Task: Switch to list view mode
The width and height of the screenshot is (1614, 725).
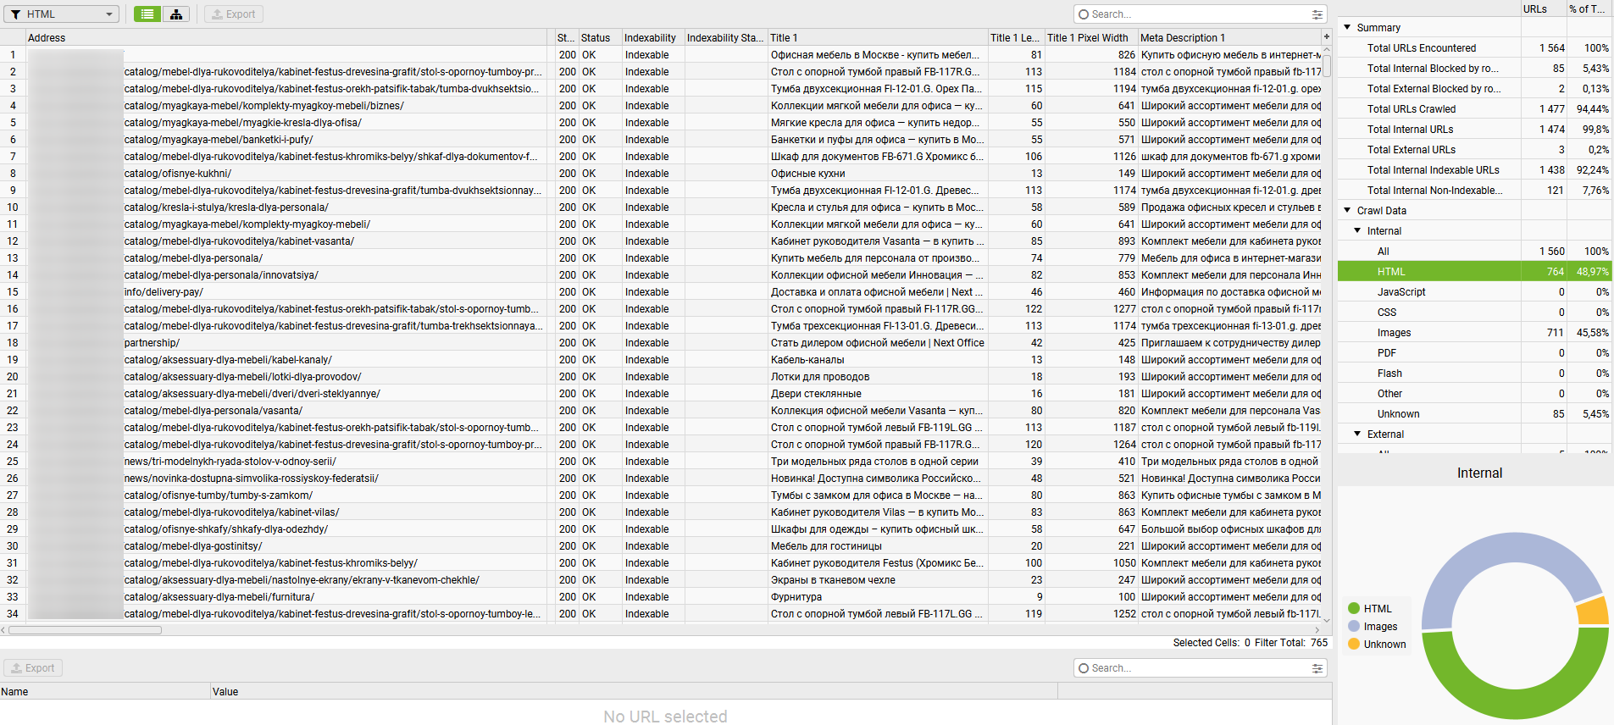Action: point(147,14)
